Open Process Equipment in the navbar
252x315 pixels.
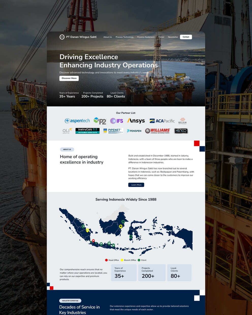(x=146, y=37)
